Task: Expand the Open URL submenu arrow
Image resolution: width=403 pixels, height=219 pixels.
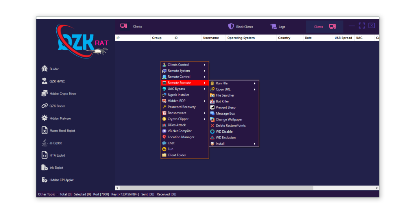Action: [x=255, y=89]
